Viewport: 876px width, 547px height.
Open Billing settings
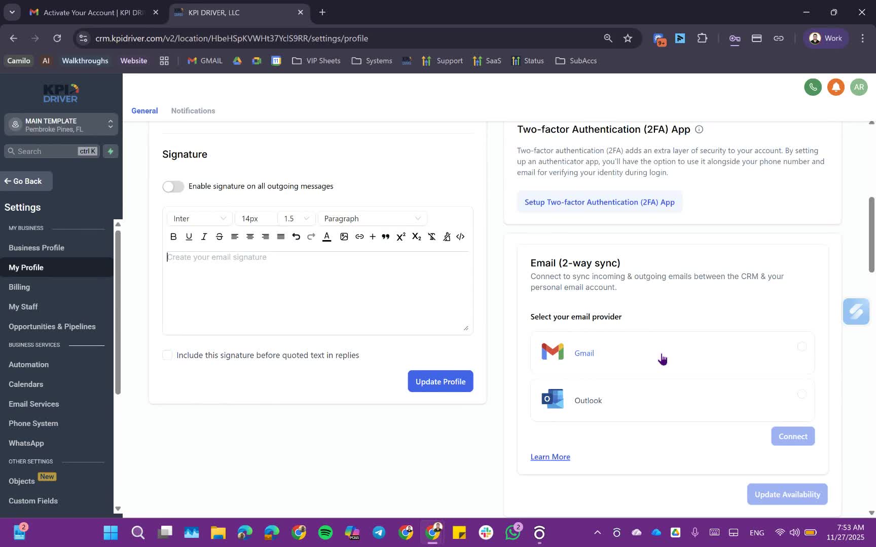[19, 287]
